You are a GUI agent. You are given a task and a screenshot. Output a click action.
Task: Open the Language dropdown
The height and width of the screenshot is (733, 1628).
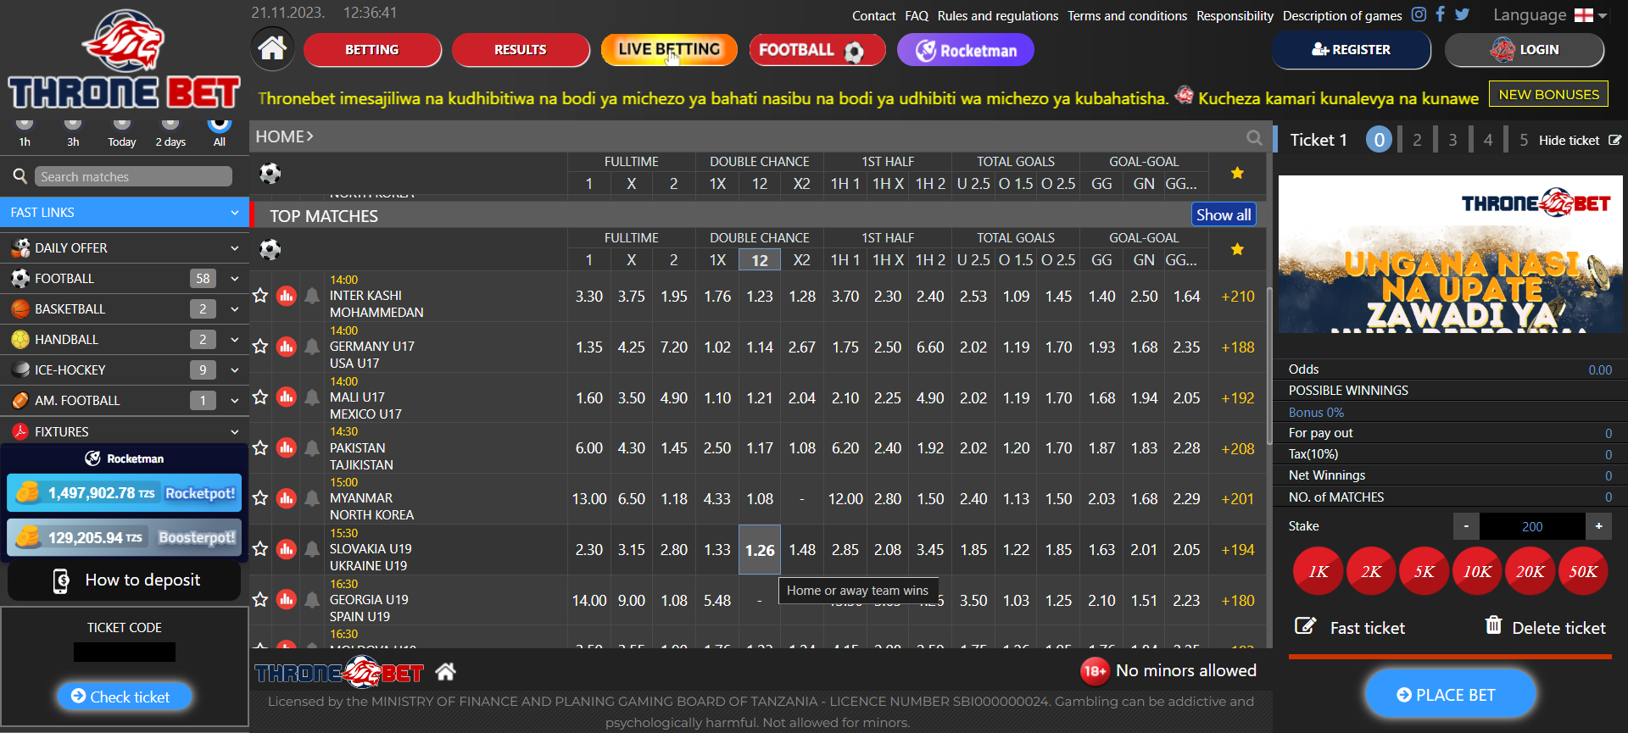1550,15
